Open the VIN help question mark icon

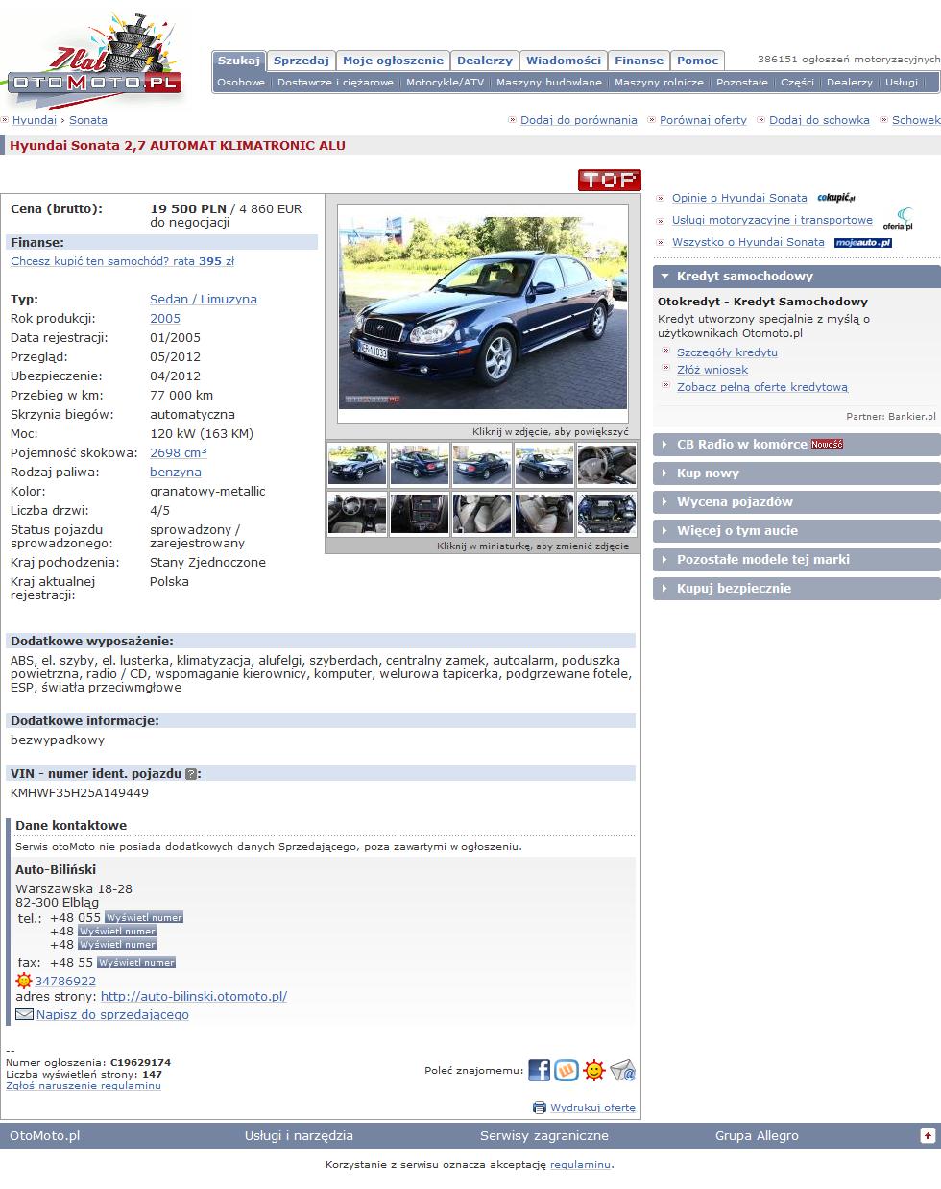(191, 773)
